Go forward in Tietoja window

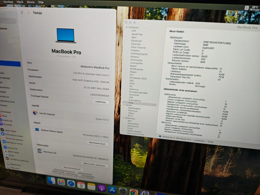[28, 13]
